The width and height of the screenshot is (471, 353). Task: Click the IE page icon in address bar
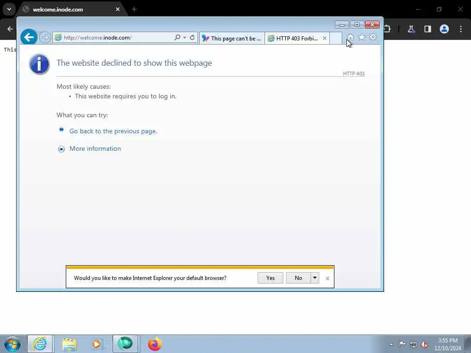coord(58,38)
